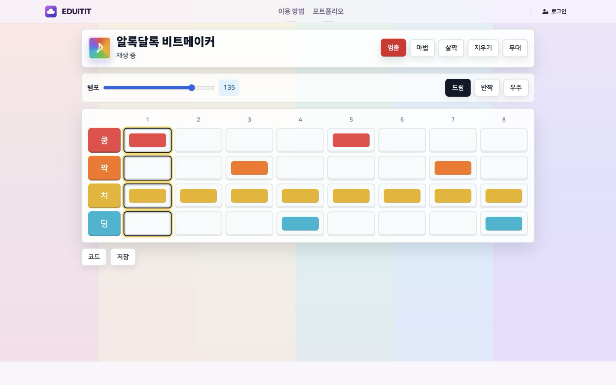Click the rainbow music note app icon

(x=100, y=48)
